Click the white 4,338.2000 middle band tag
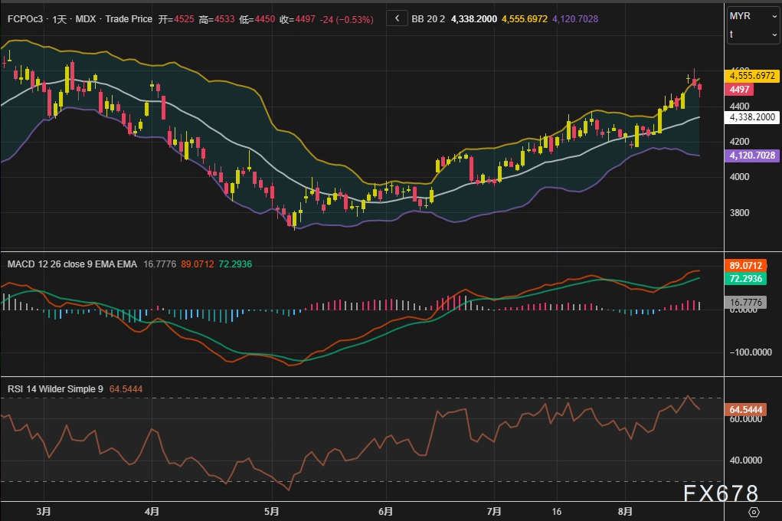 (752, 117)
